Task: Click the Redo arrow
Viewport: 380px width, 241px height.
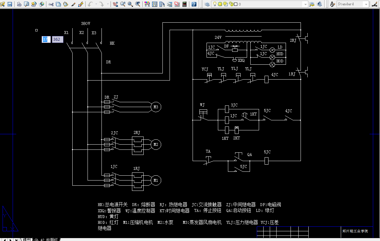Action: coord(102,4)
